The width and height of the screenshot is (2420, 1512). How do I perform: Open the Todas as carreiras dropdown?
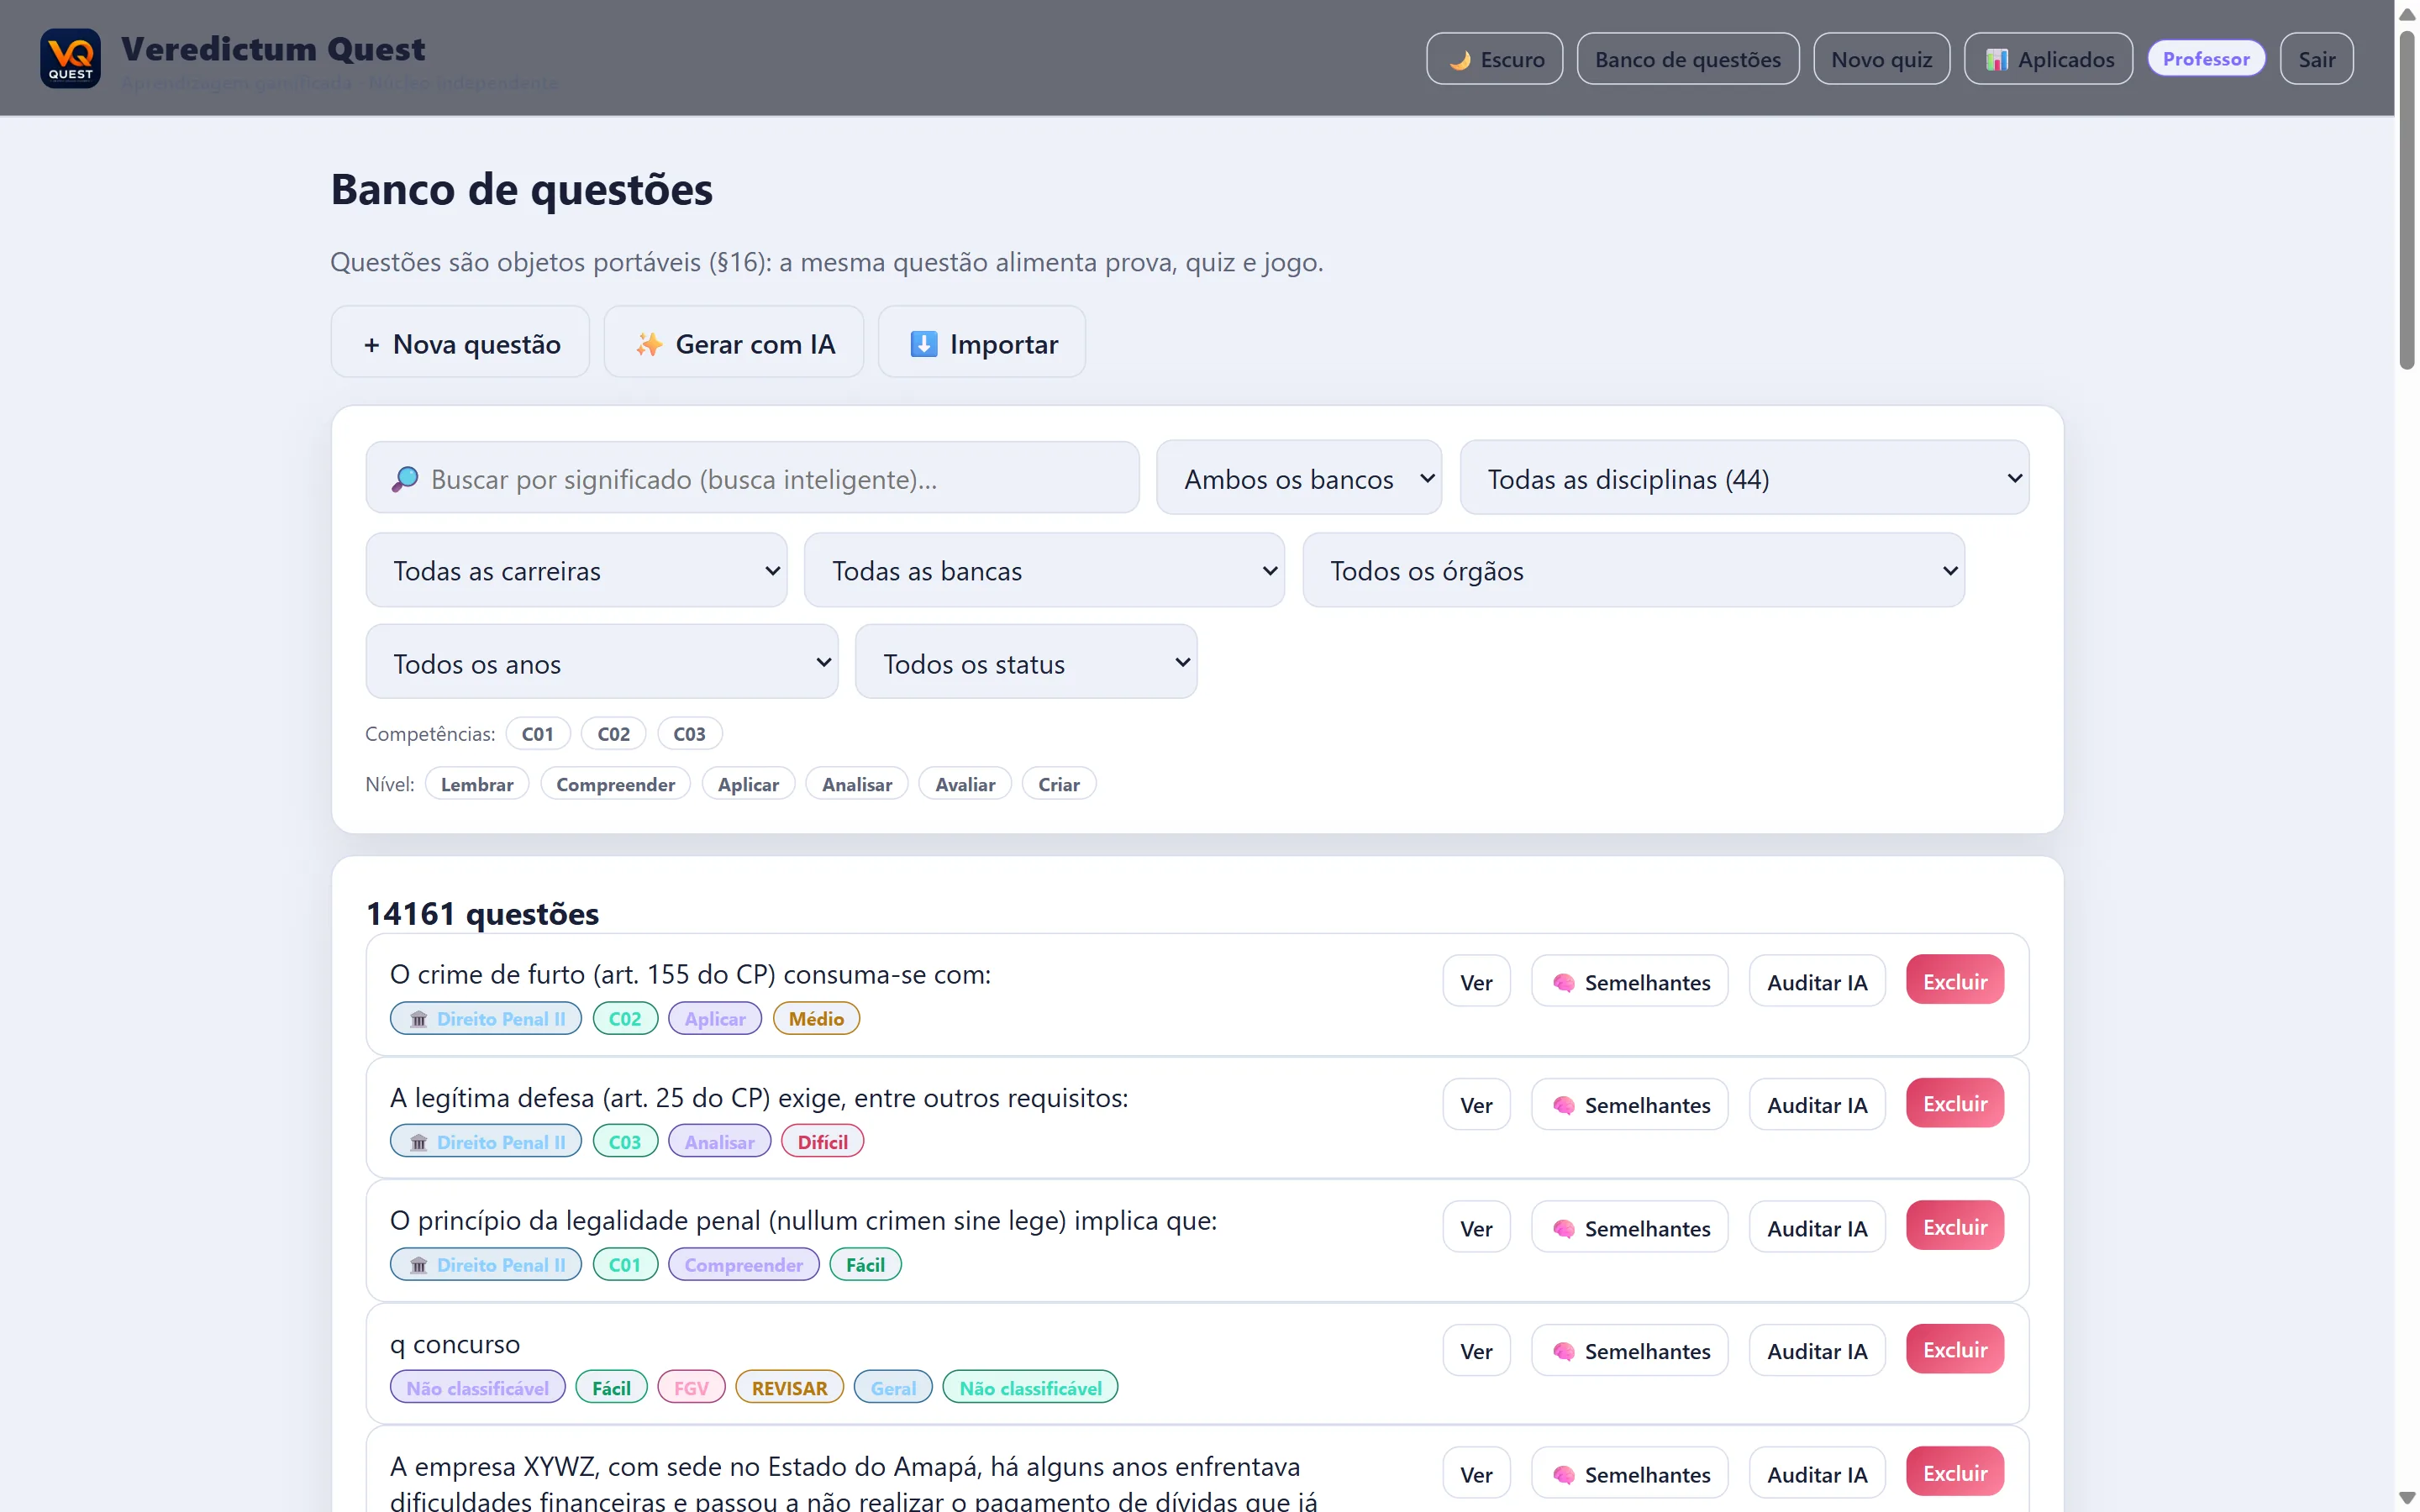tap(577, 570)
